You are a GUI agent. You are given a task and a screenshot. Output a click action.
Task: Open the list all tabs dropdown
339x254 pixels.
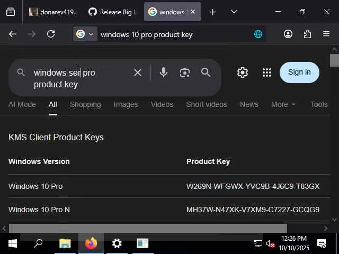(x=234, y=12)
